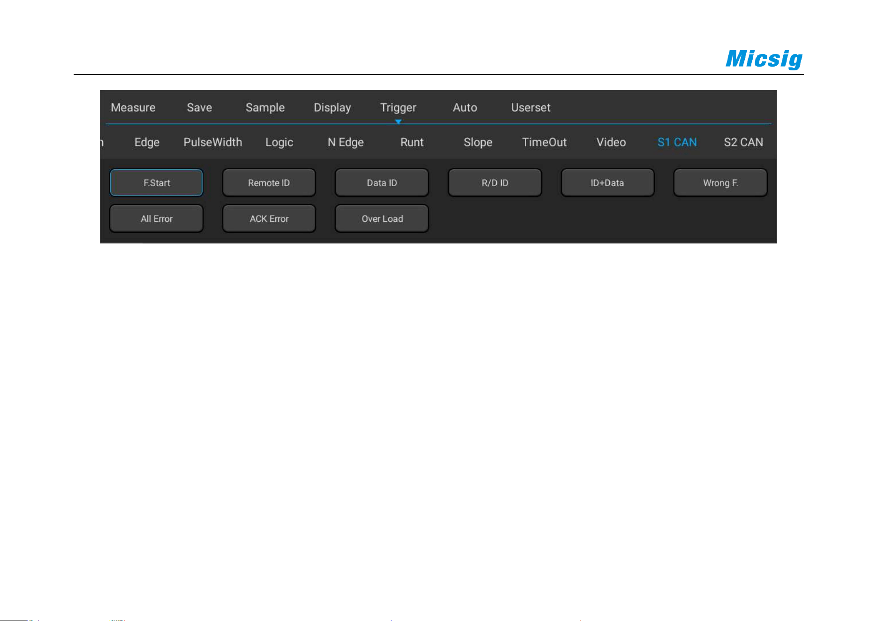Open the Sample menu
The width and height of the screenshot is (878, 621).
pos(265,108)
